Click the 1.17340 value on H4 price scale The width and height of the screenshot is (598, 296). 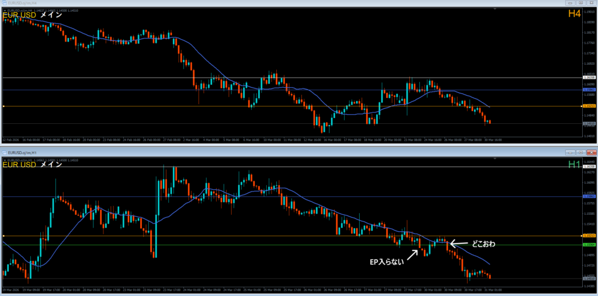tap(589, 53)
